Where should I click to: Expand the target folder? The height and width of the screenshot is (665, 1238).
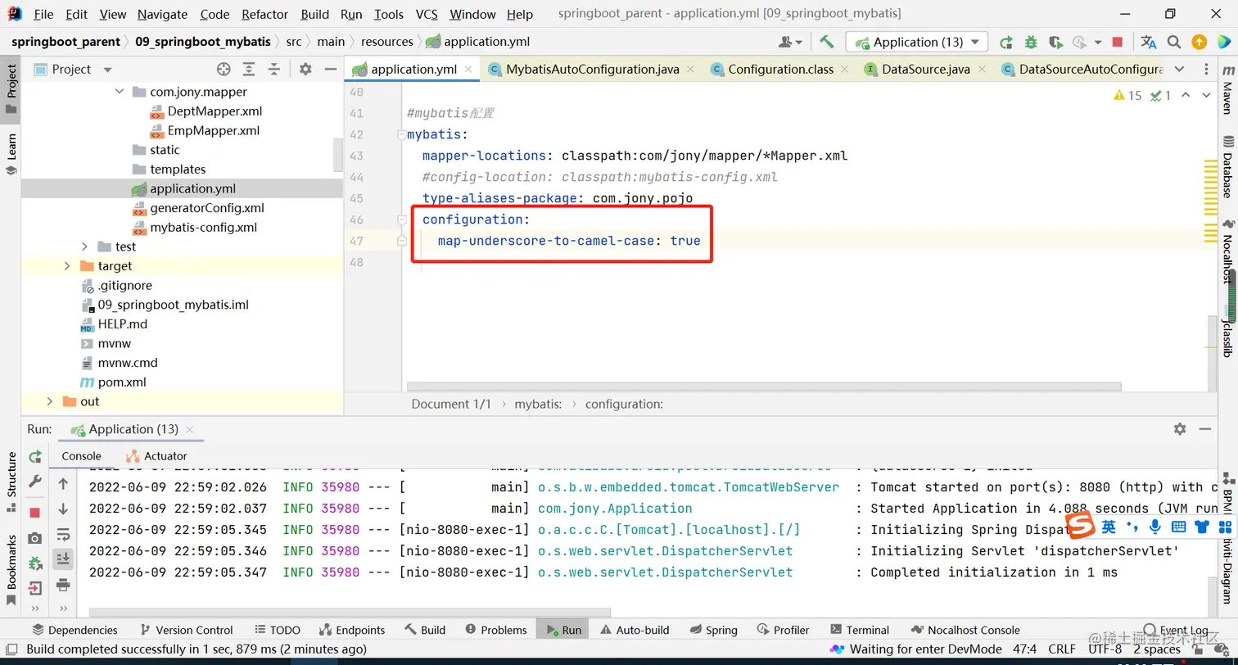coord(67,266)
